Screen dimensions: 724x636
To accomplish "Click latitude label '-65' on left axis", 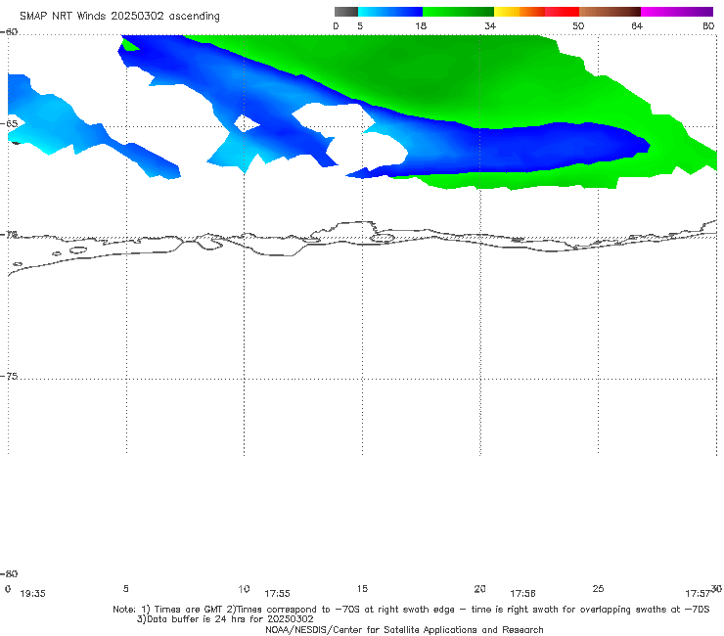I will tap(9, 124).
